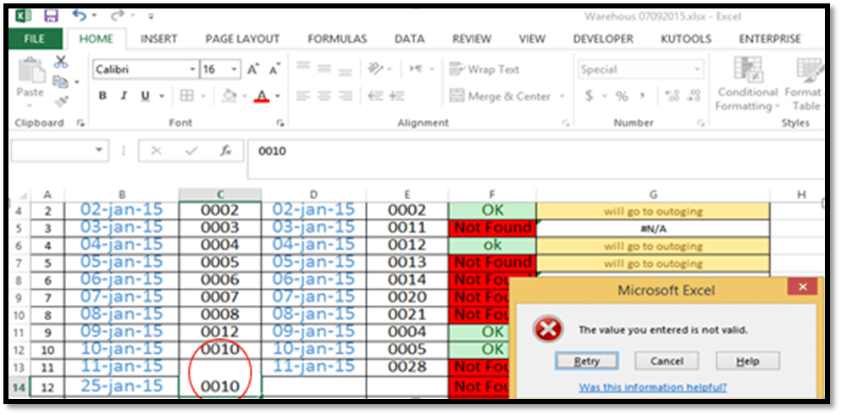Click the Save icon in quick access toolbar
This screenshot has height=415, width=841.
tap(51, 16)
